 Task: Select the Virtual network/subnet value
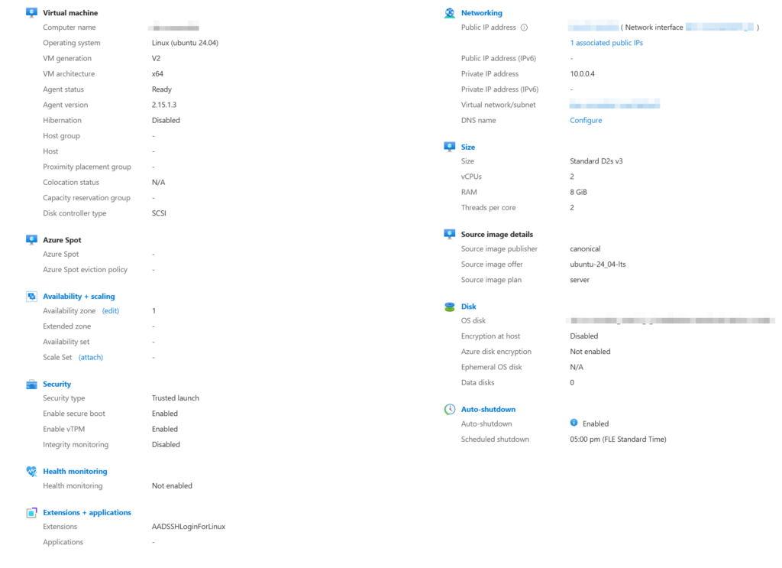coord(615,104)
